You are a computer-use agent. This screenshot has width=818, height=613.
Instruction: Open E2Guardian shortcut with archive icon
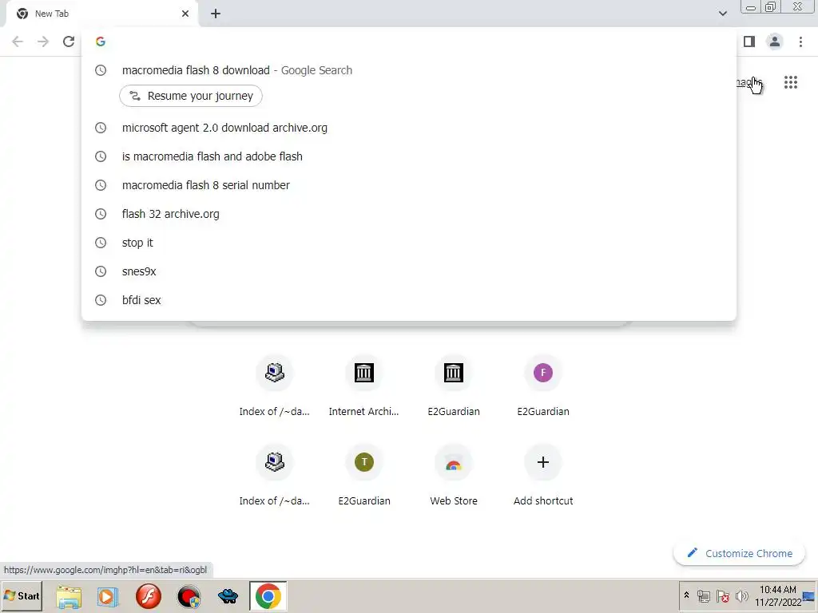point(454,386)
